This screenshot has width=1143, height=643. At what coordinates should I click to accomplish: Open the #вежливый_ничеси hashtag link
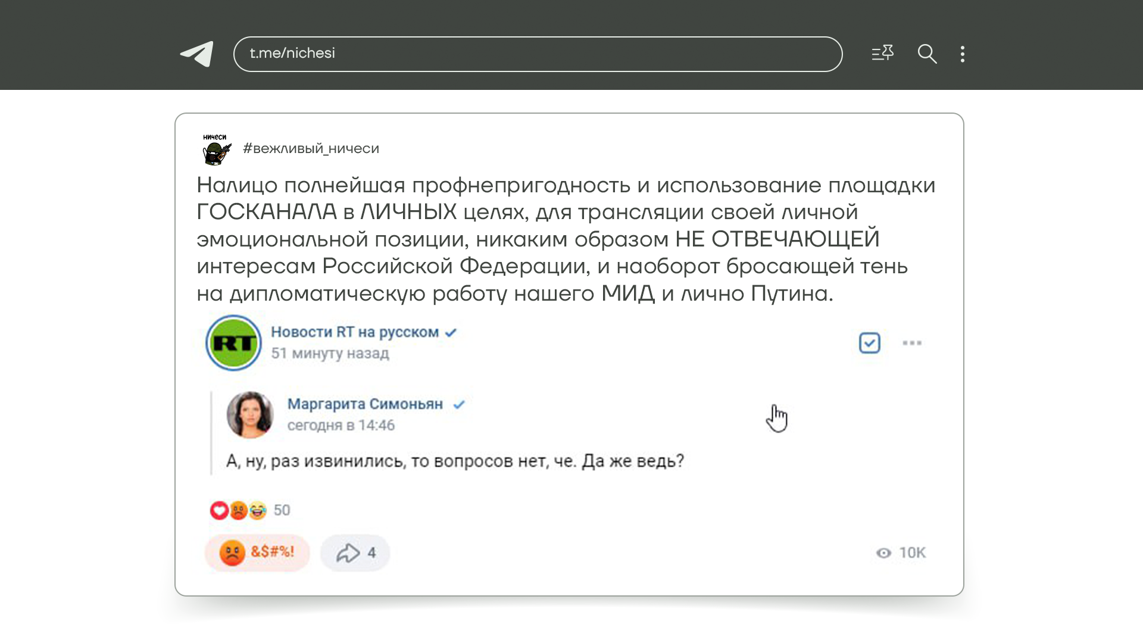coord(311,149)
